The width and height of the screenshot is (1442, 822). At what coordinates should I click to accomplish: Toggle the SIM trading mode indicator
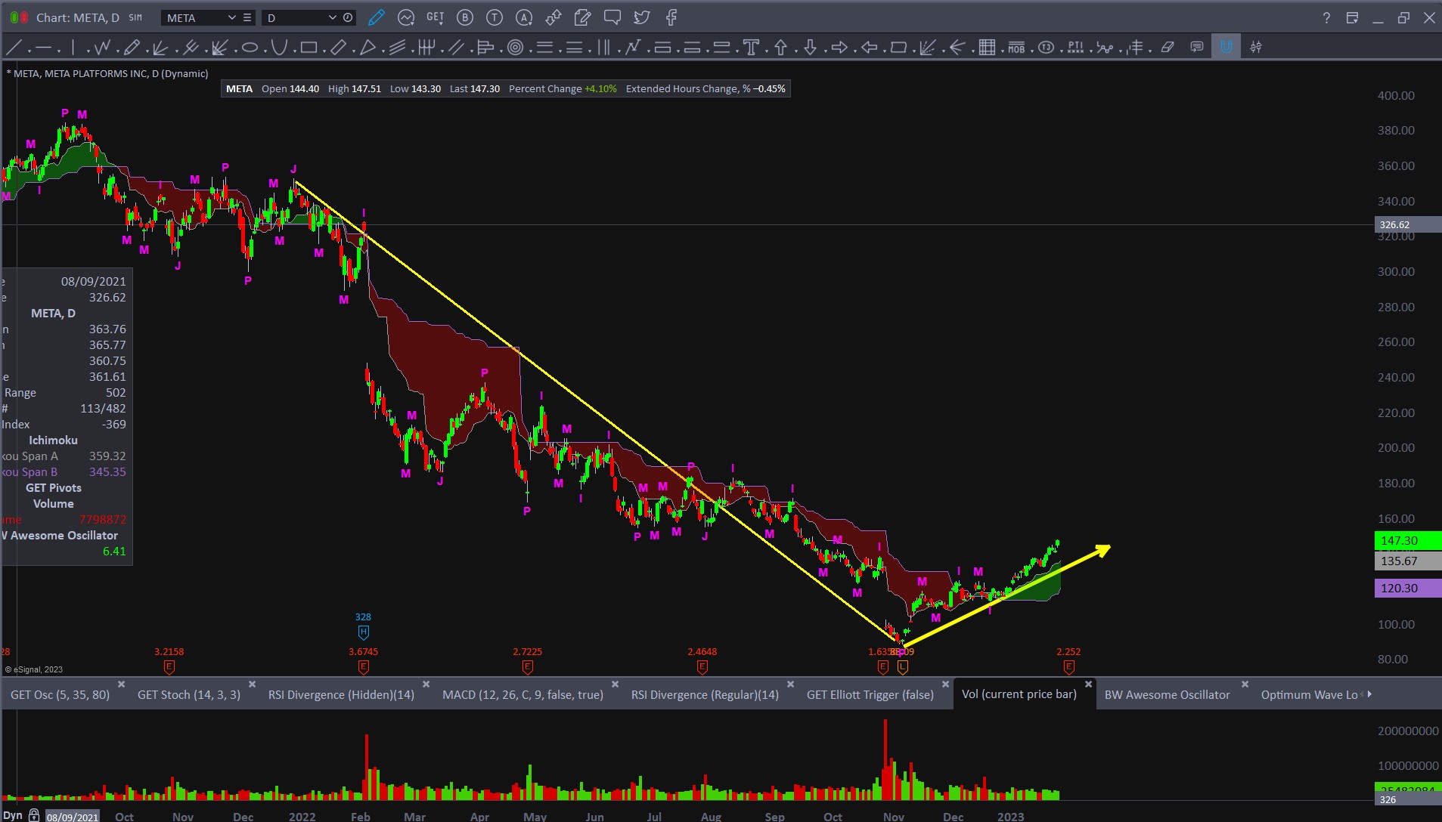coord(135,17)
